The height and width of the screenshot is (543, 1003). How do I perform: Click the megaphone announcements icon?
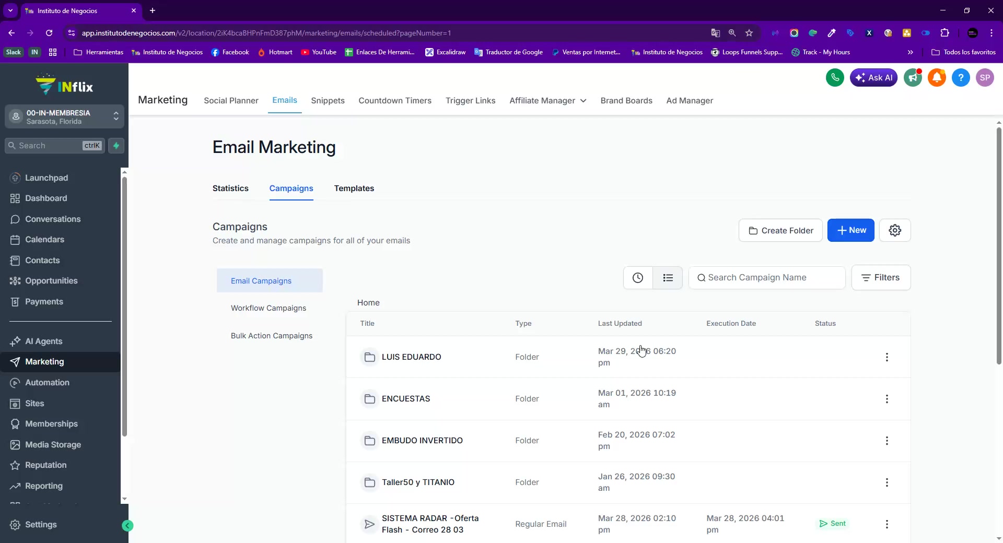click(913, 78)
